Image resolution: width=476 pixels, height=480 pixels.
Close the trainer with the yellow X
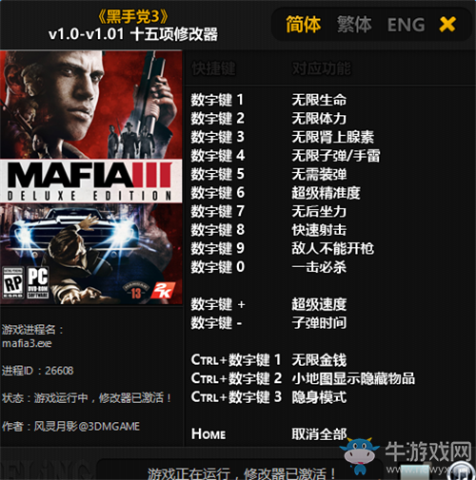447,25
